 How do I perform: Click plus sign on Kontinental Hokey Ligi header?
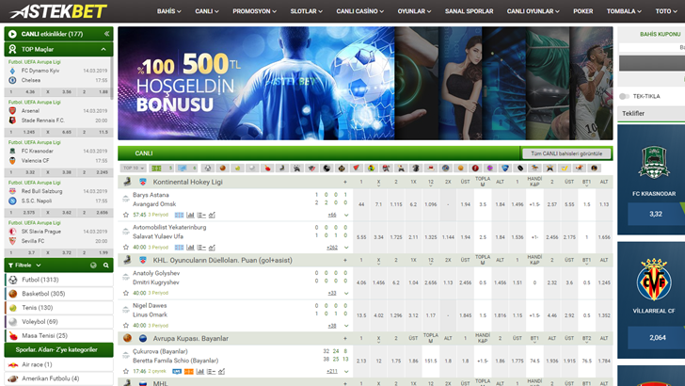345,182
